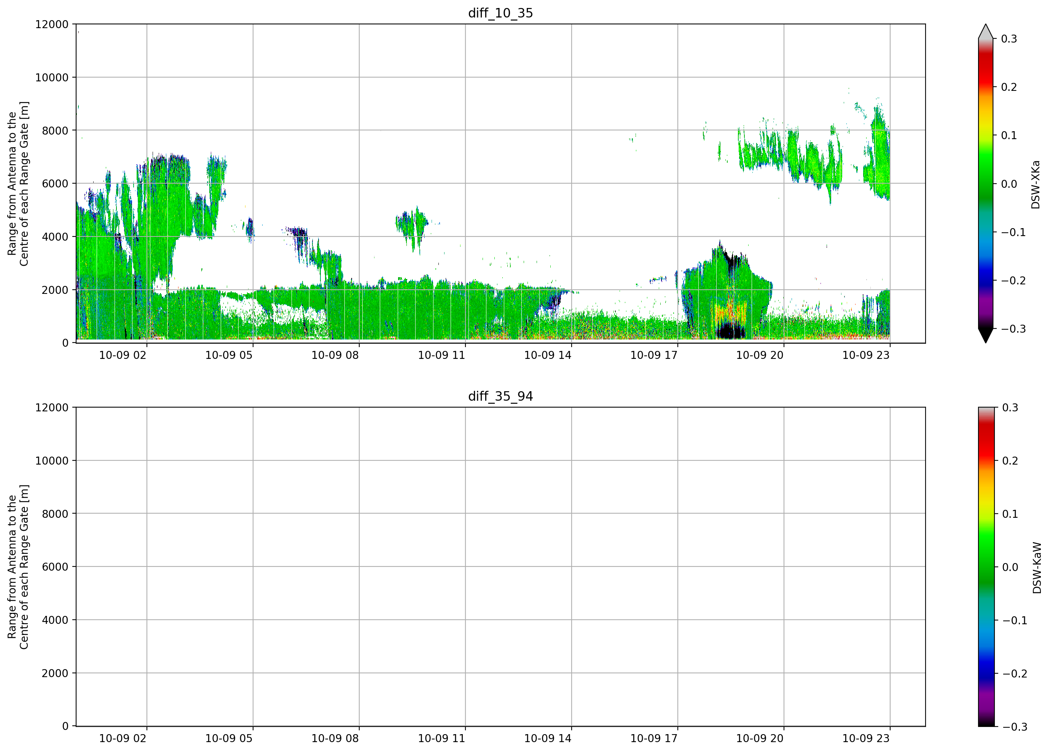Click 10-09 23 x-tick under diff_35_94
The height and width of the screenshot is (752, 1050).
coord(866,739)
